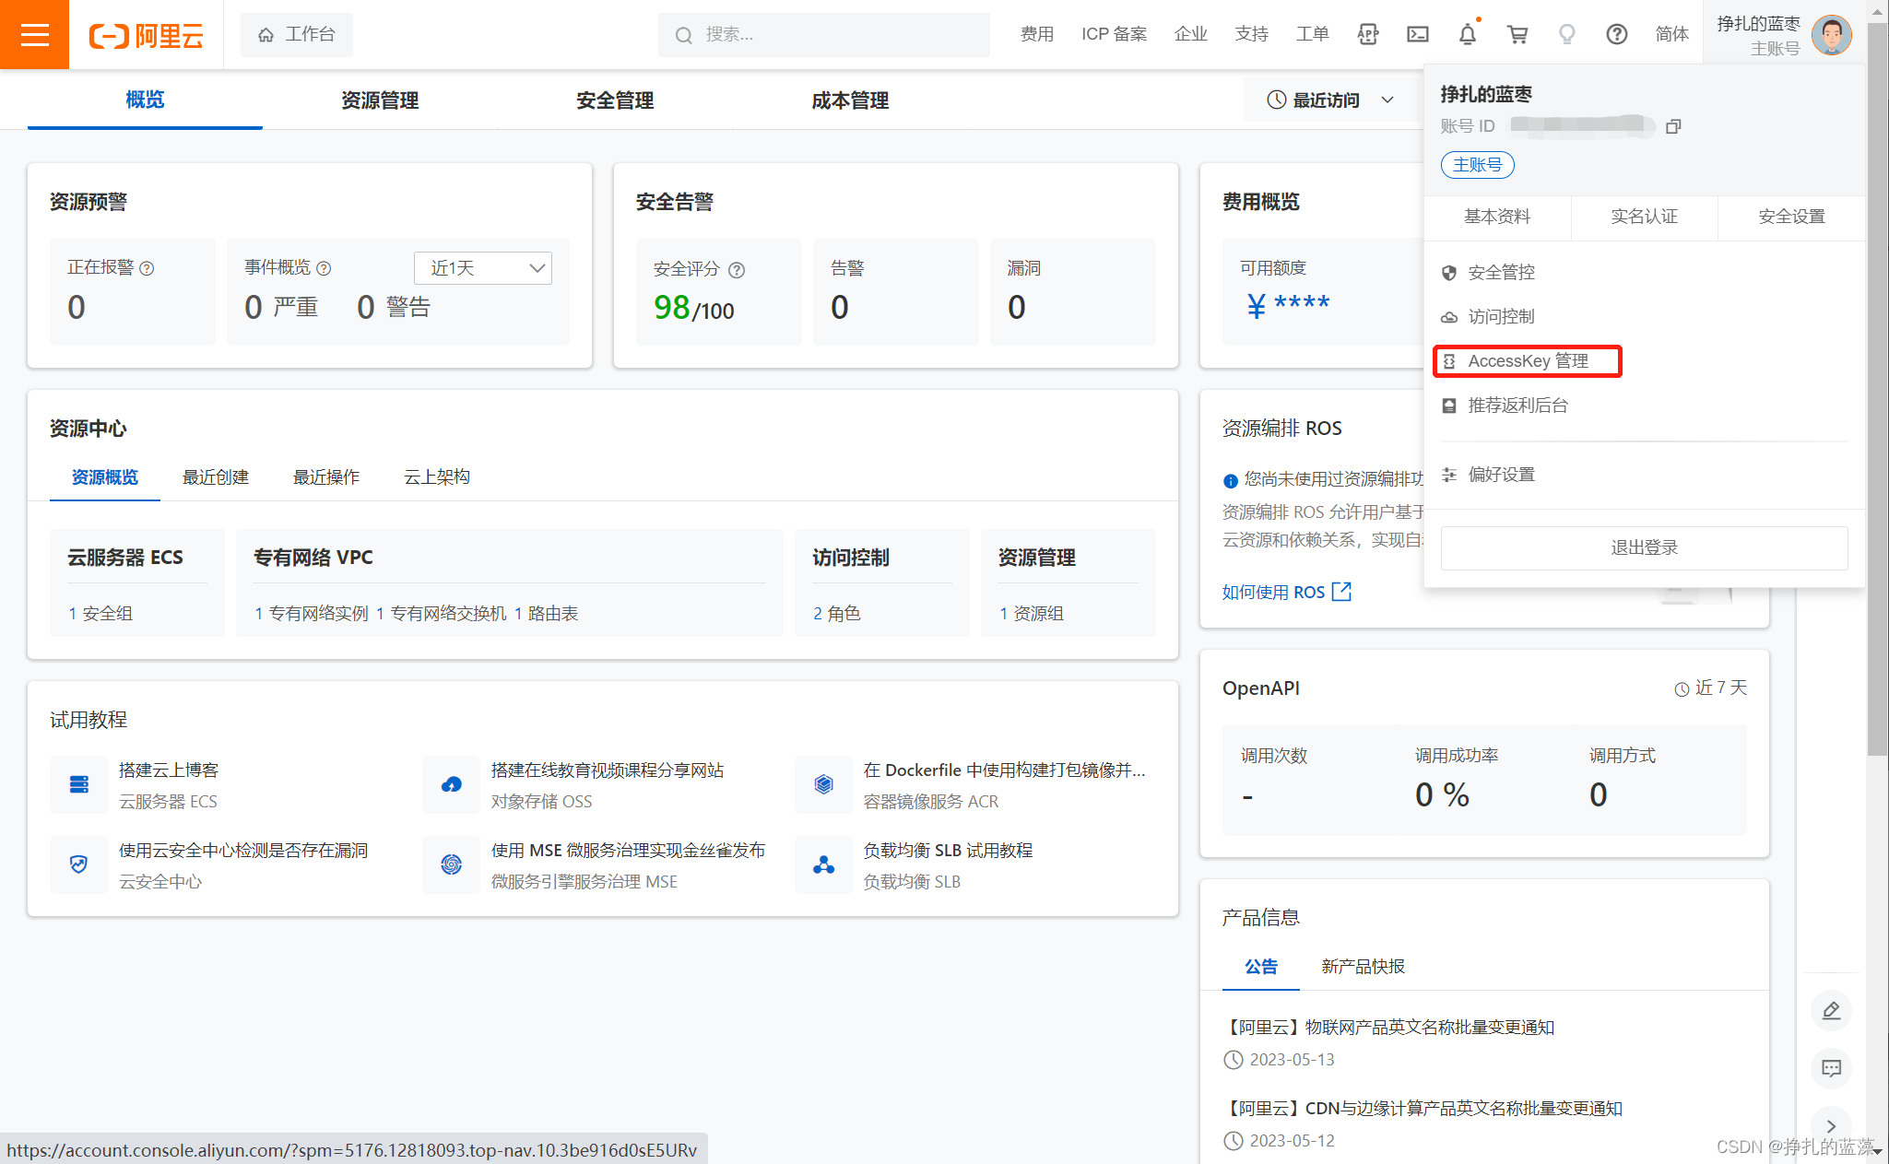The height and width of the screenshot is (1164, 1889).
Task: Click the user avatar picture
Action: point(1831,35)
